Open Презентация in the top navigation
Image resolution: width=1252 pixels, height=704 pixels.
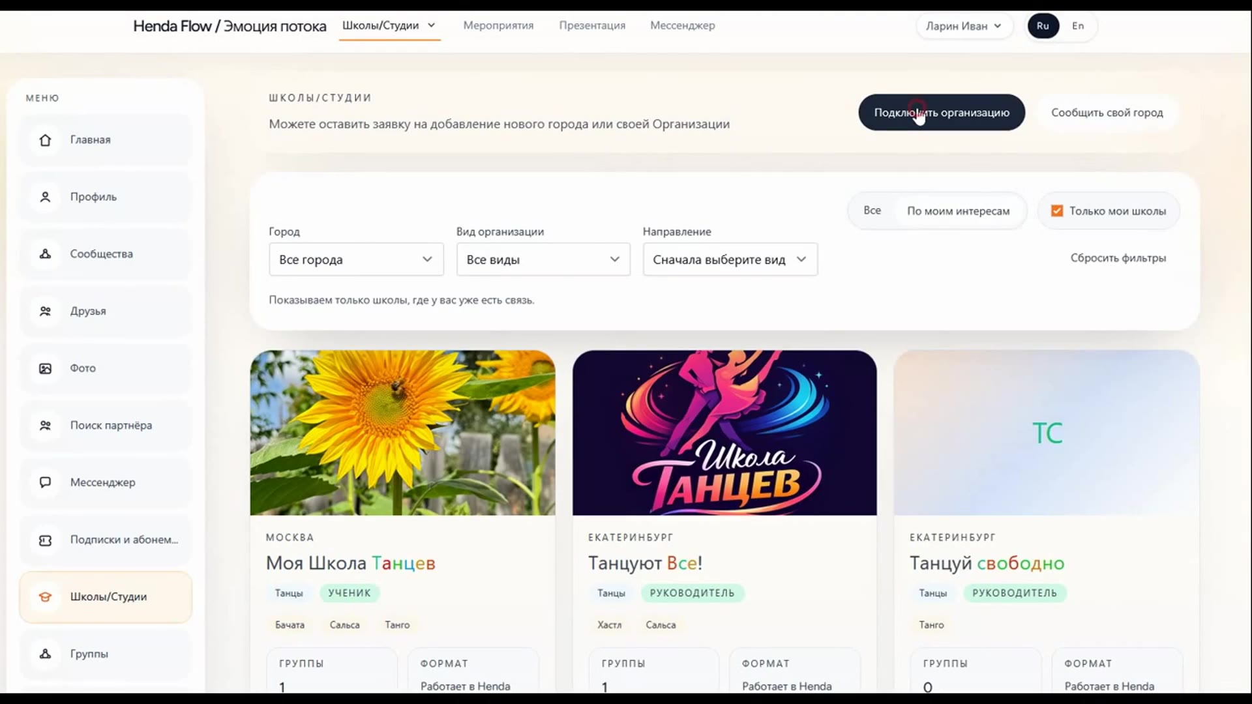(592, 25)
